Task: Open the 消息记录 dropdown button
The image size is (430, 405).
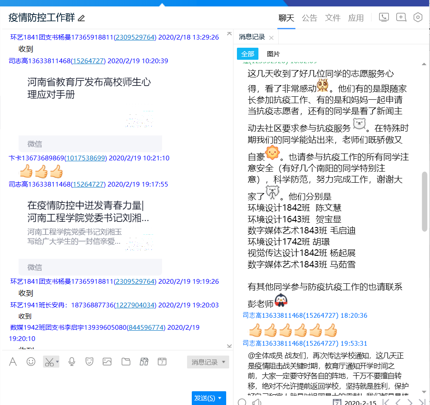Action: [208, 362]
